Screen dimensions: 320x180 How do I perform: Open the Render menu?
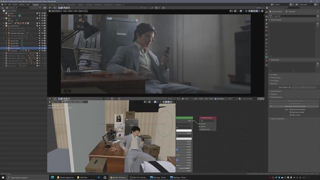(15, 4)
